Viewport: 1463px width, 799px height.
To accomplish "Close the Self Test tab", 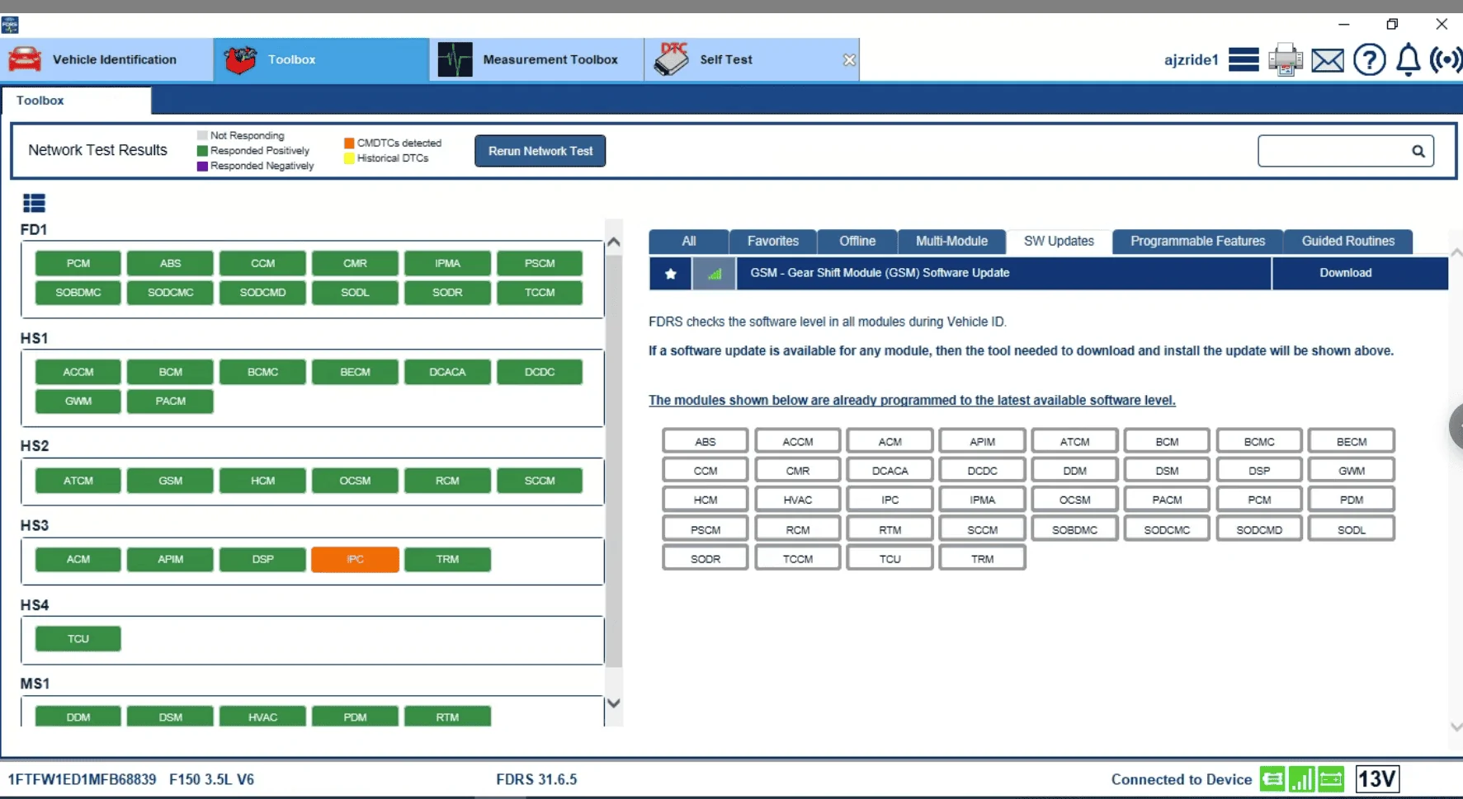I will 849,60.
